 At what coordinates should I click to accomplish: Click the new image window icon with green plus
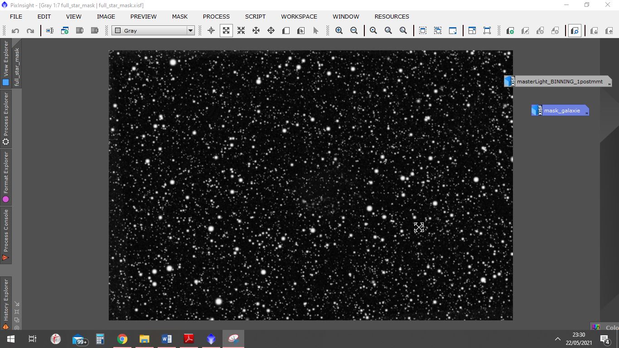(65, 31)
